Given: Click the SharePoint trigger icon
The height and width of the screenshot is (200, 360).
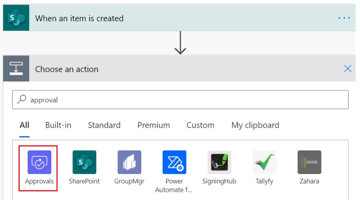Looking at the screenshot, I should point(16,18).
